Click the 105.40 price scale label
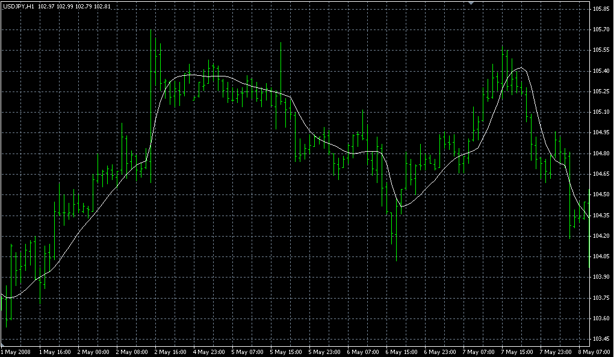The height and width of the screenshot is (357, 614). point(601,71)
